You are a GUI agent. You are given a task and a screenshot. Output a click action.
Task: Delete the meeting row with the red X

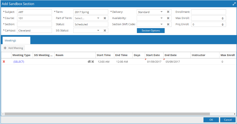[x=4, y=61]
